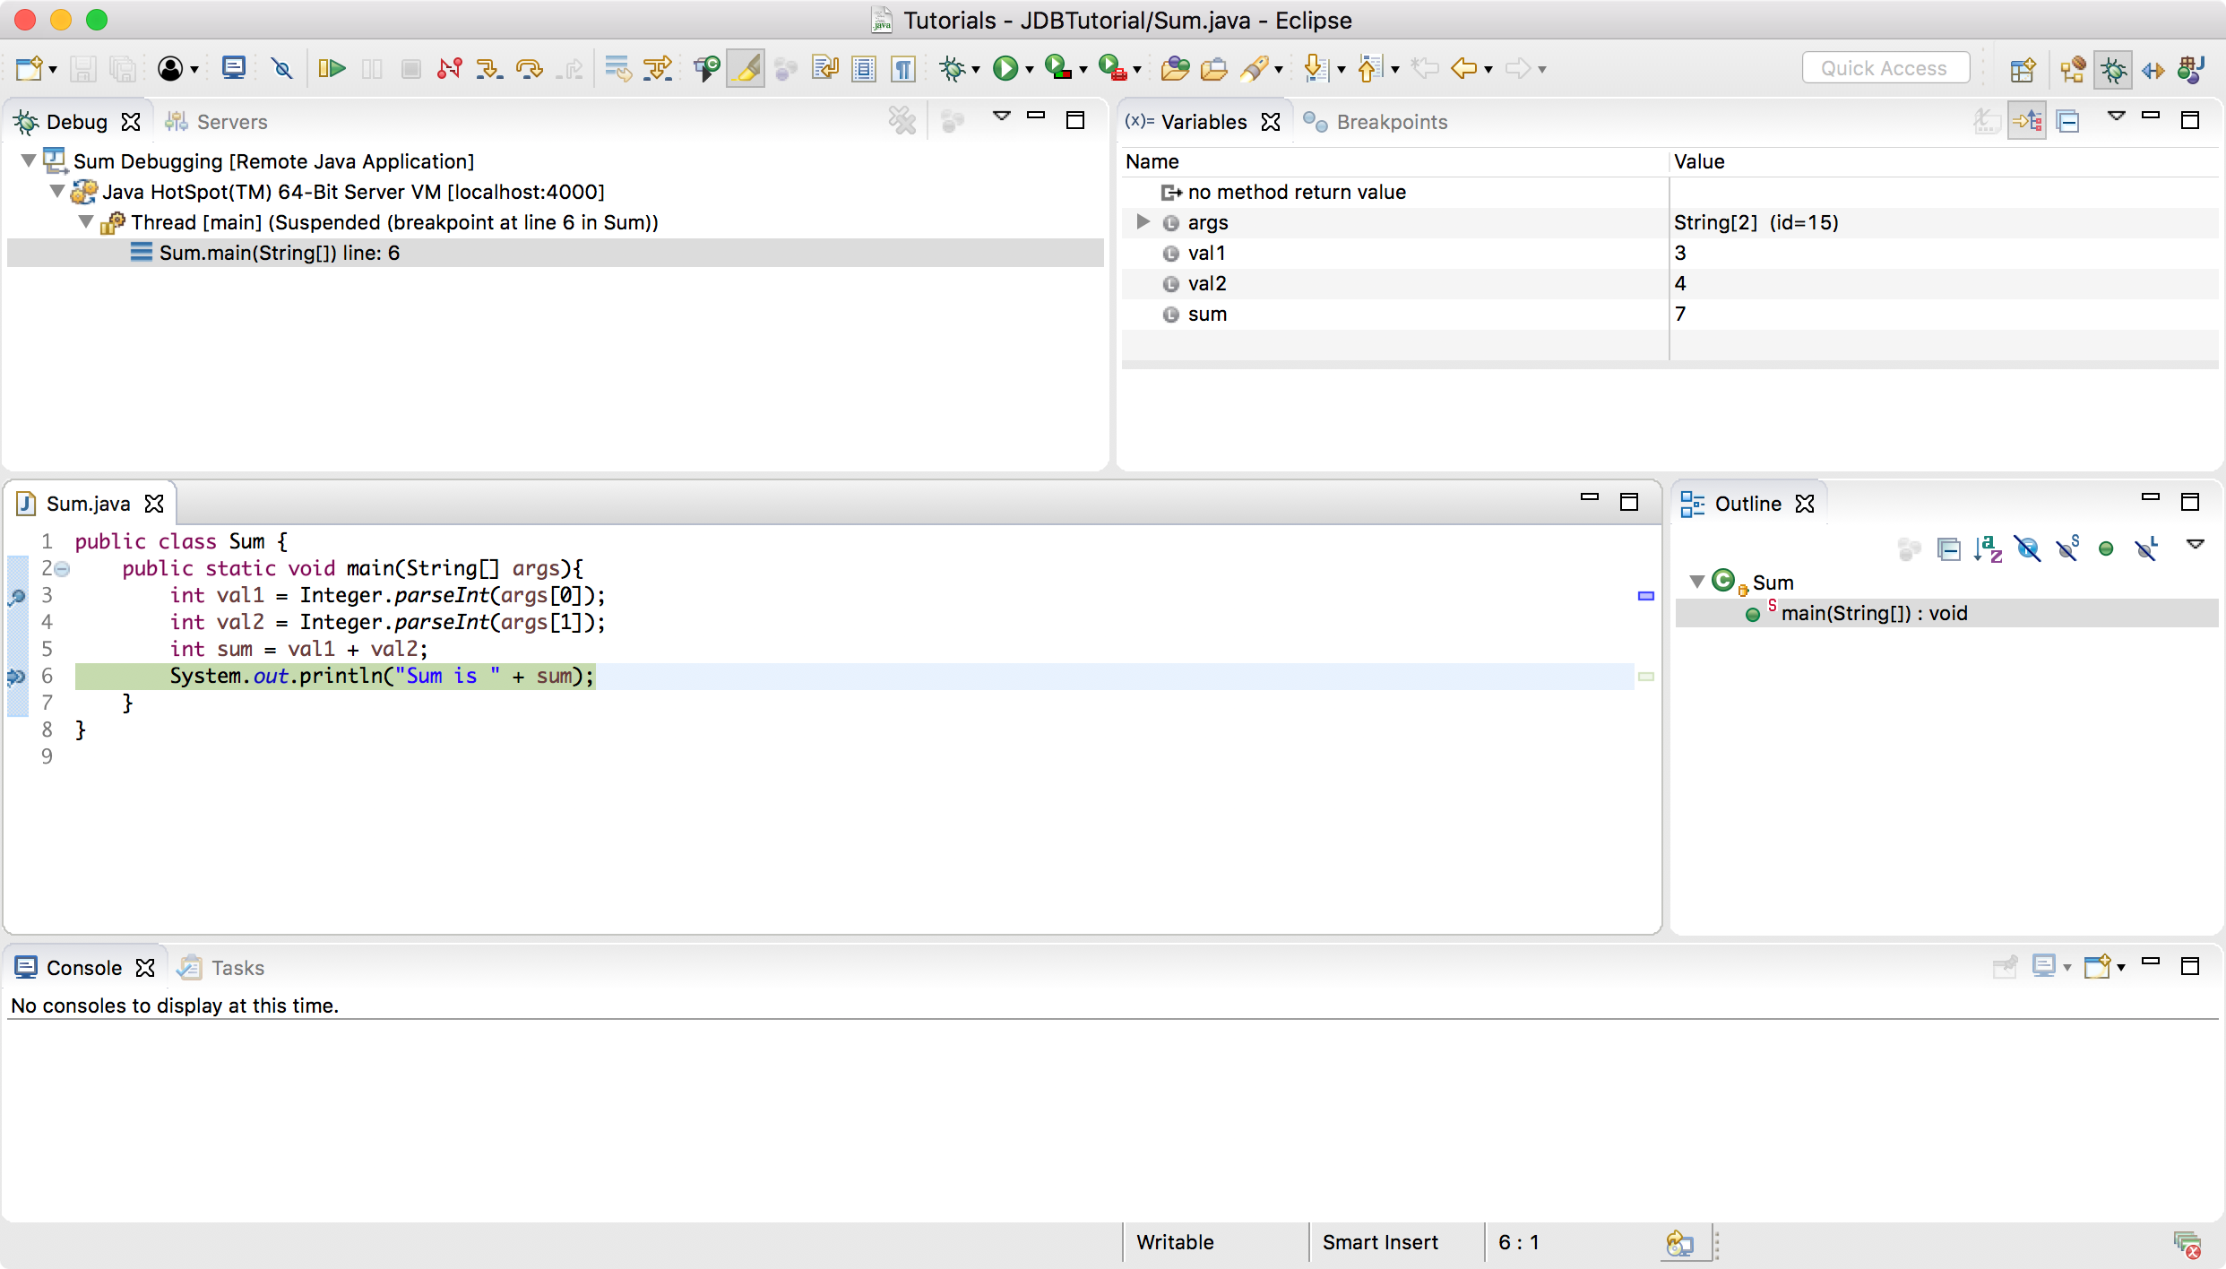
Task: Click the Previous Annotation icon
Action: pyautogui.click(x=1371, y=68)
